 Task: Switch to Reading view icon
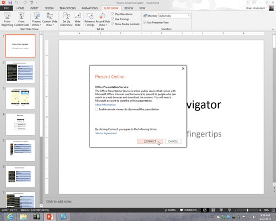(221, 210)
